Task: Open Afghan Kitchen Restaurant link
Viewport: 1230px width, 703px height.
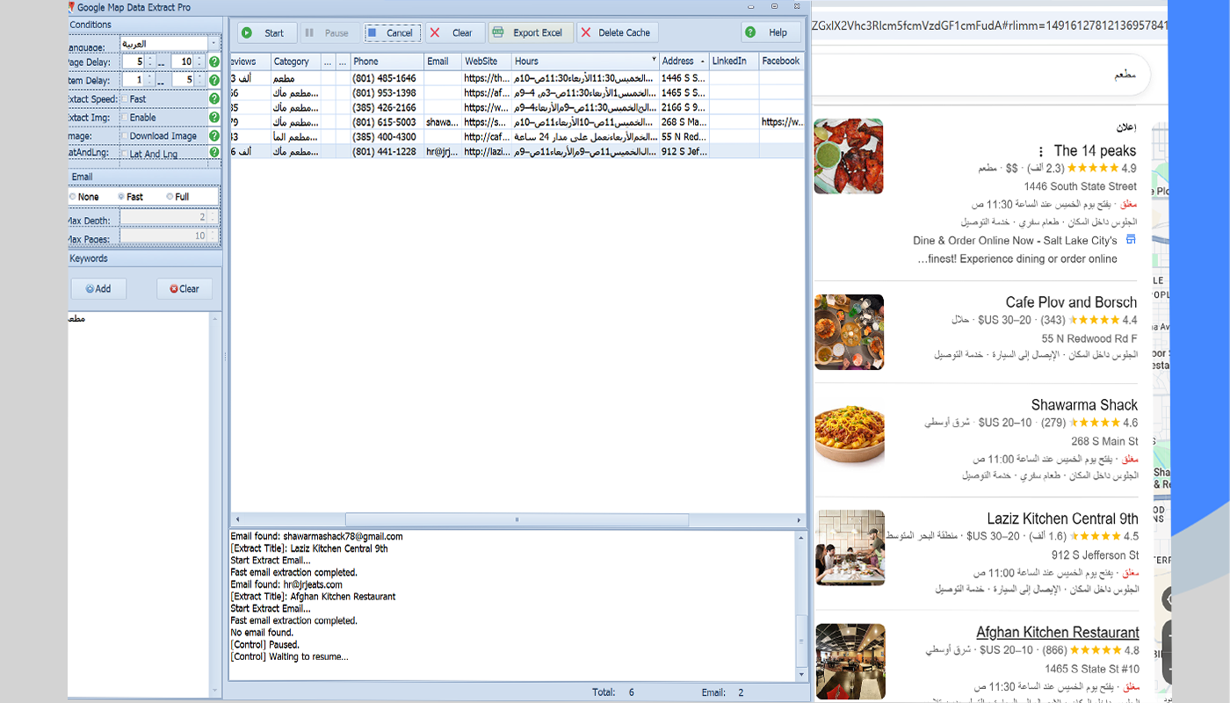Action: (x=1058, y=633)
